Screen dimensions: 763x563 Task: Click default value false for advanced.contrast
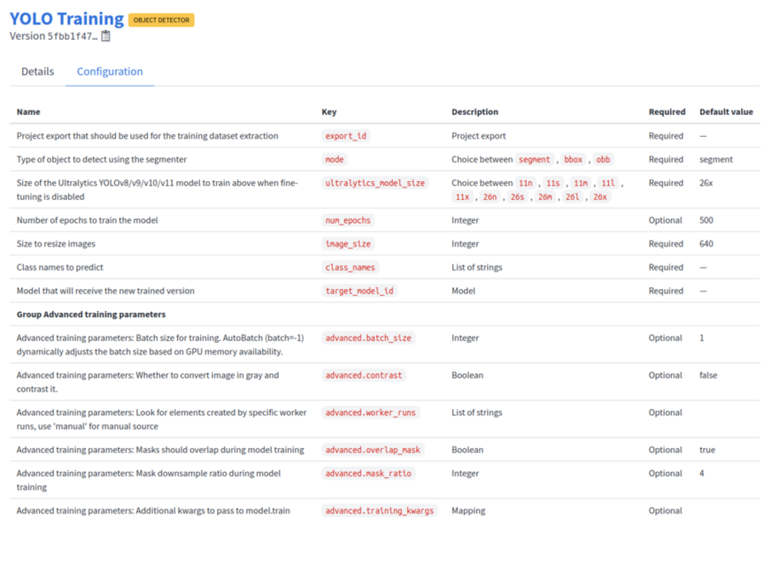708,375
